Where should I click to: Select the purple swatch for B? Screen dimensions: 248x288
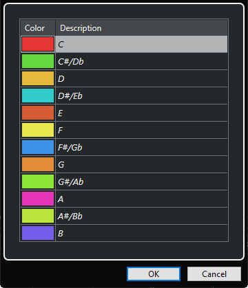point(38,233)
